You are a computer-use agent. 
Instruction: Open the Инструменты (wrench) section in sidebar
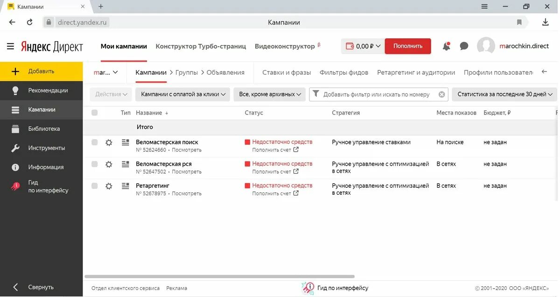pos(42,148)
